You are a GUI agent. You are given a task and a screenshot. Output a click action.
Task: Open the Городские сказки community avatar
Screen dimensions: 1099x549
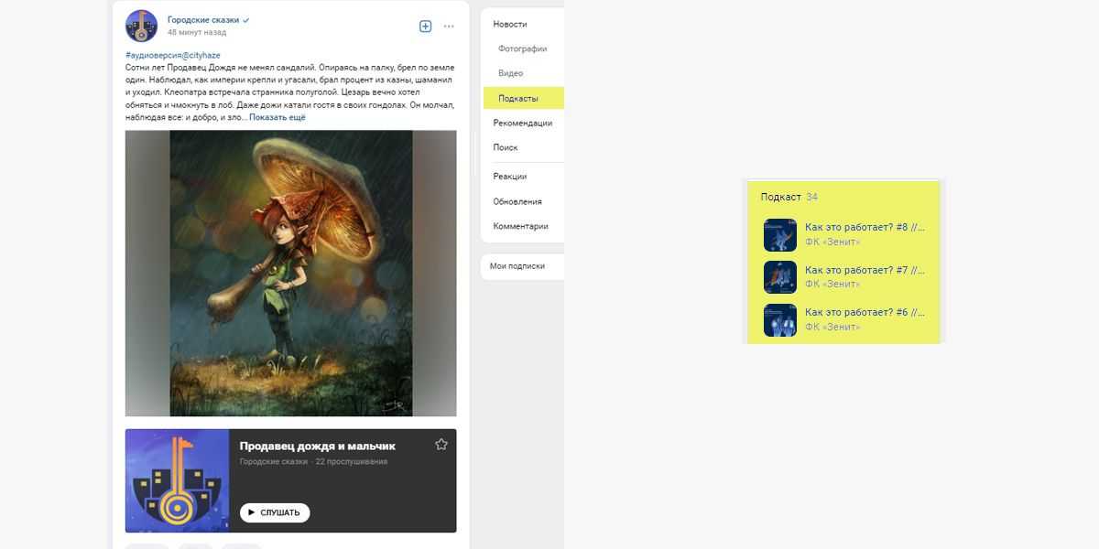pyautogui.click(x=142, y=26)
